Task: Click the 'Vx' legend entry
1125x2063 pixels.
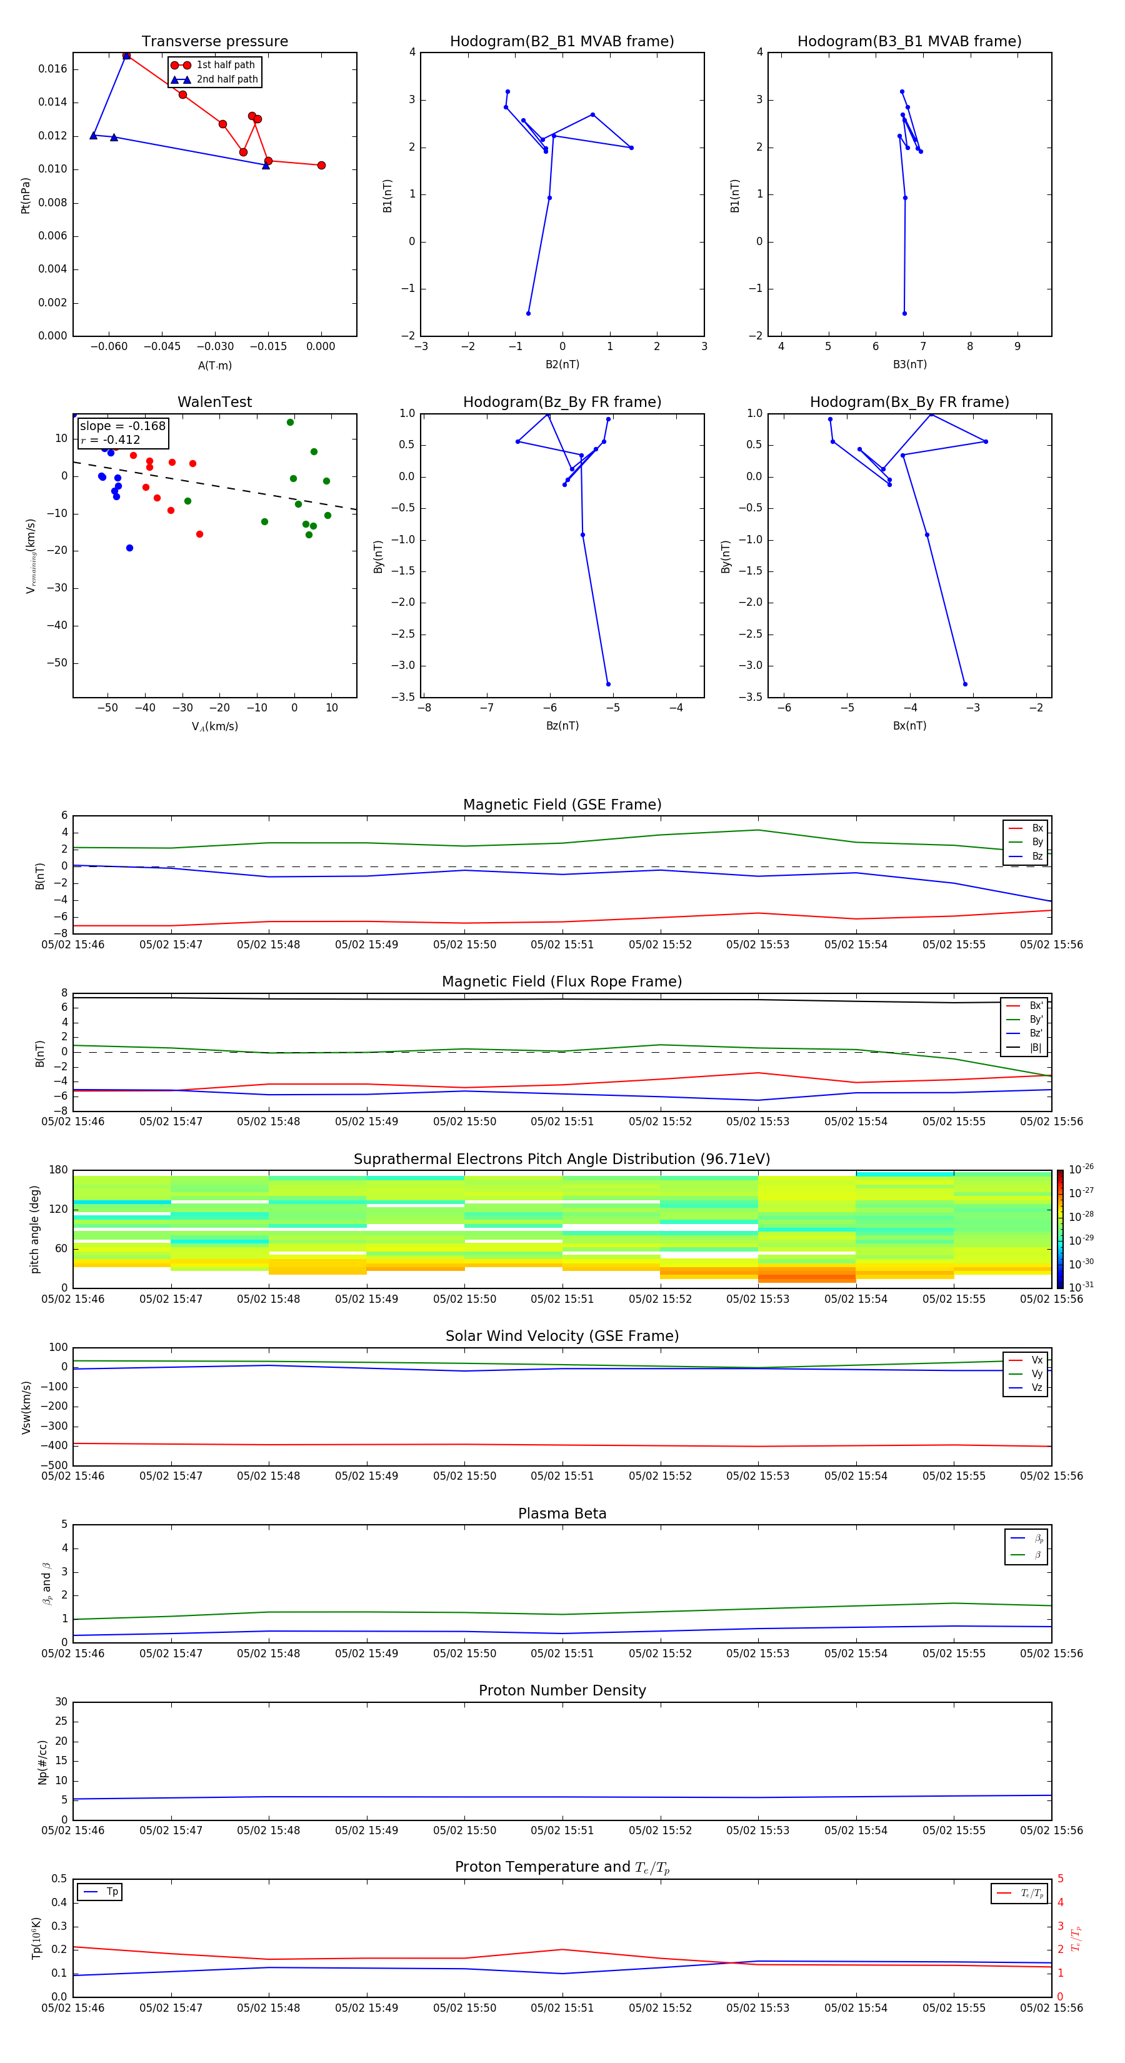Action: (x=1026, y=1361)
